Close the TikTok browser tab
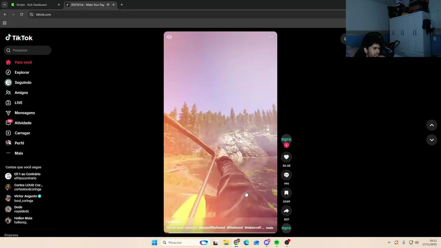Screen dimensions: 441x248 [113, 5]
